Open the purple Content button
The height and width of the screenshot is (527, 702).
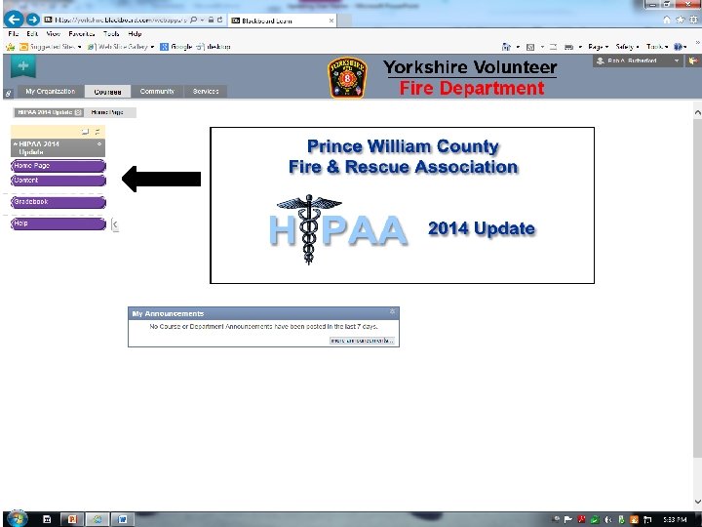[x=58, y=181]
